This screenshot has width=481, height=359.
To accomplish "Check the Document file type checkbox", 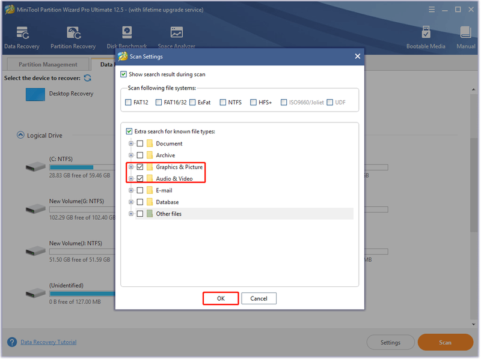I will [x=140, y=143].
